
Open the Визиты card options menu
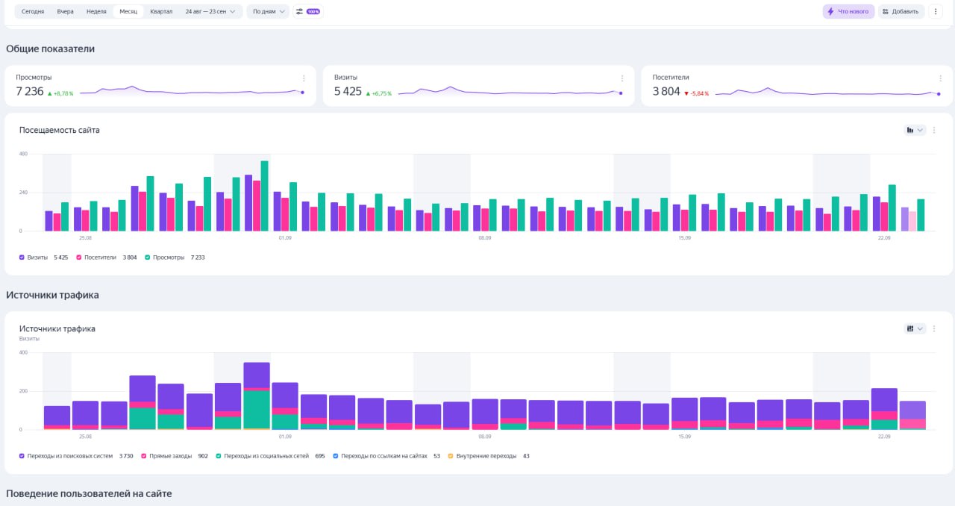tap(621, 78)
